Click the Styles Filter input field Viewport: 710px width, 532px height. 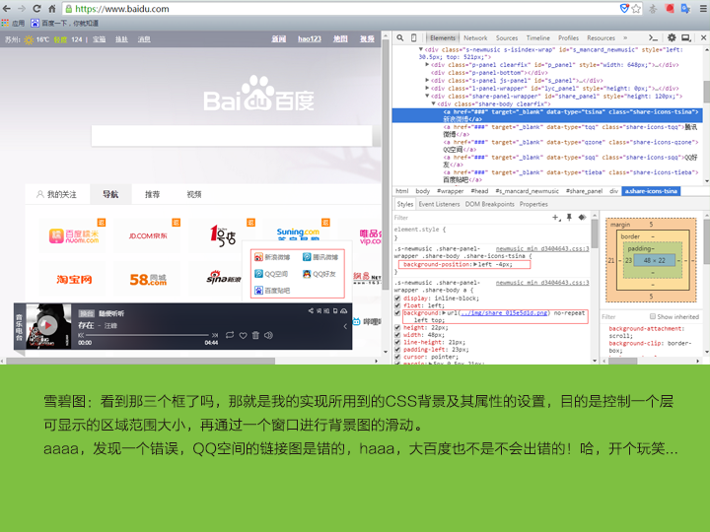471,218
